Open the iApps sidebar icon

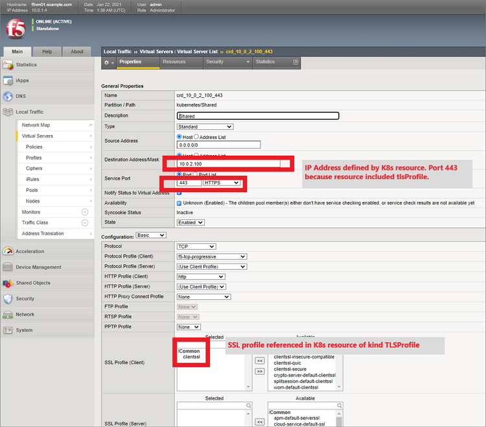pos(8,80)
